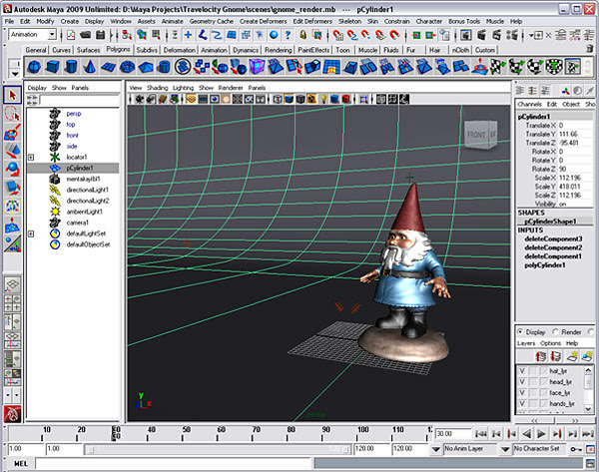Create a polygon sphere from shelf

(34, 67)
